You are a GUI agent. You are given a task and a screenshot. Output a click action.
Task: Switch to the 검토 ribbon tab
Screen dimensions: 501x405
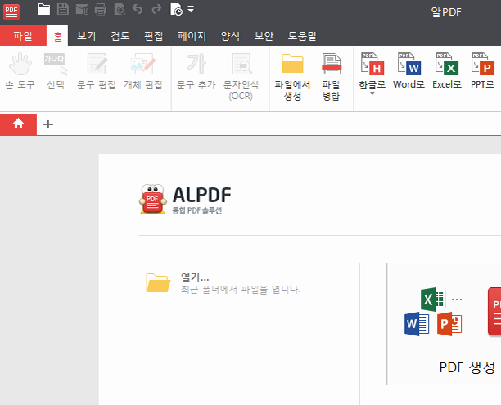(120, 36)
